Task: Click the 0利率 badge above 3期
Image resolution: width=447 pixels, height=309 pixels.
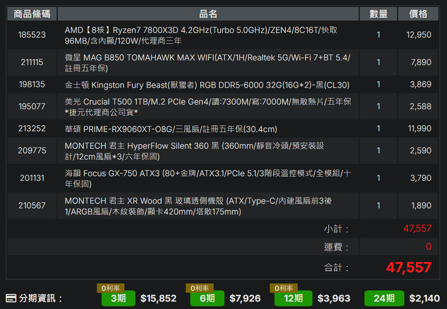Action: [x=111, y=288]
